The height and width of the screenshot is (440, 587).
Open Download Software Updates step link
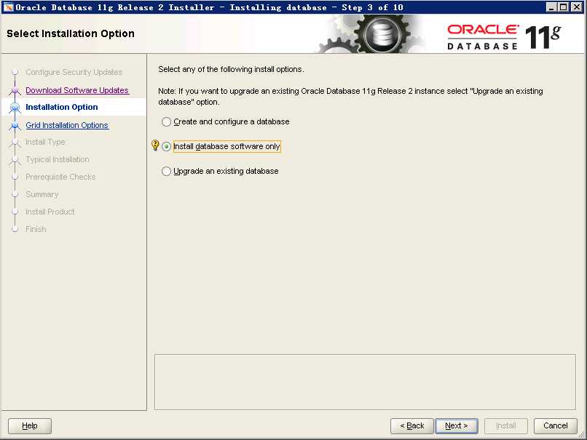click(77, 90)
